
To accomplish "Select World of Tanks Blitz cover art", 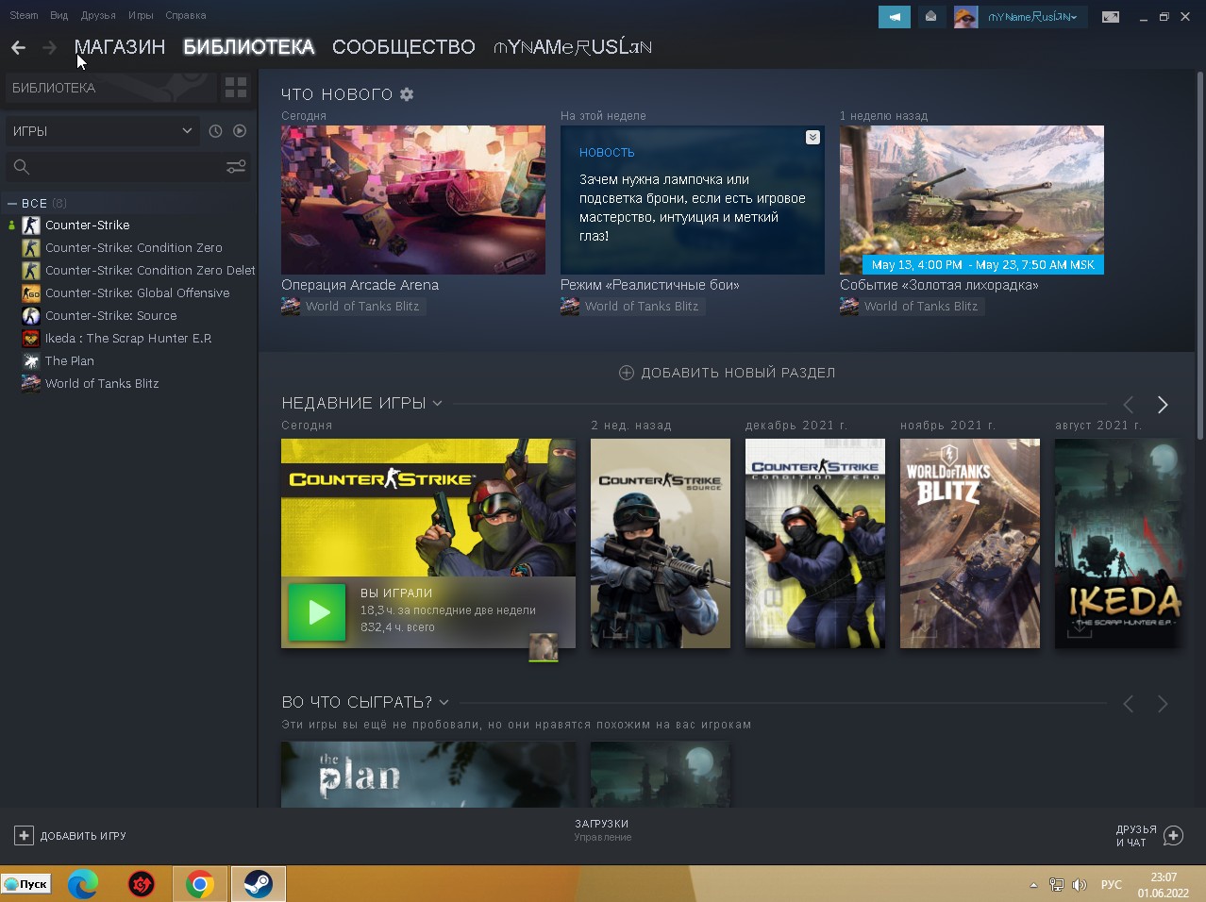I will pyautogui.click(x=970, y=543).
